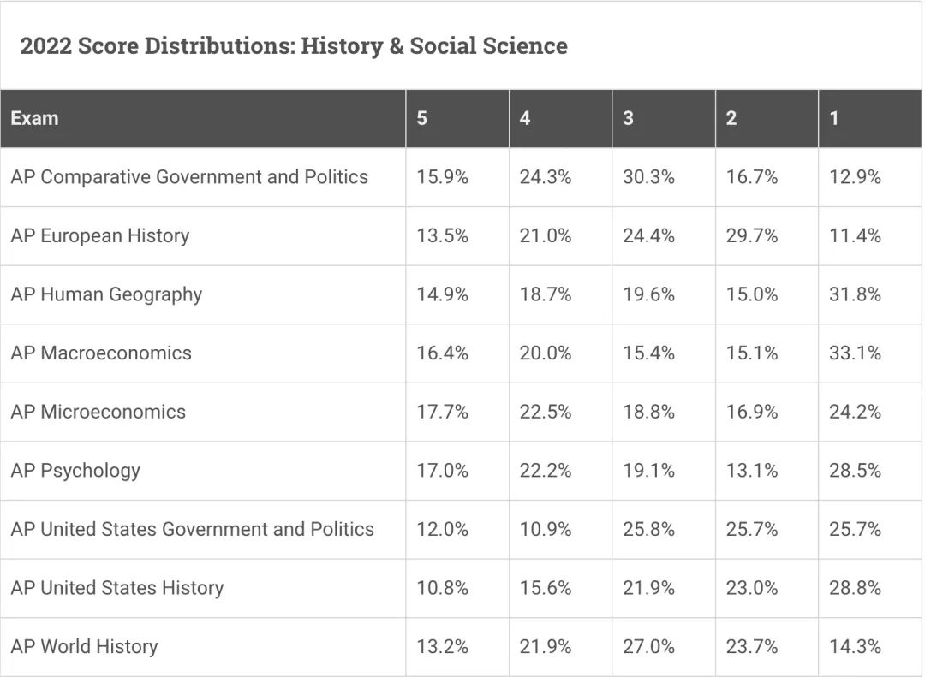The width and height of the screenshot is (925, 677).
Task: Select the AP Microeconomics exam name
Action: pyautogui.click(x=98, y=412)
